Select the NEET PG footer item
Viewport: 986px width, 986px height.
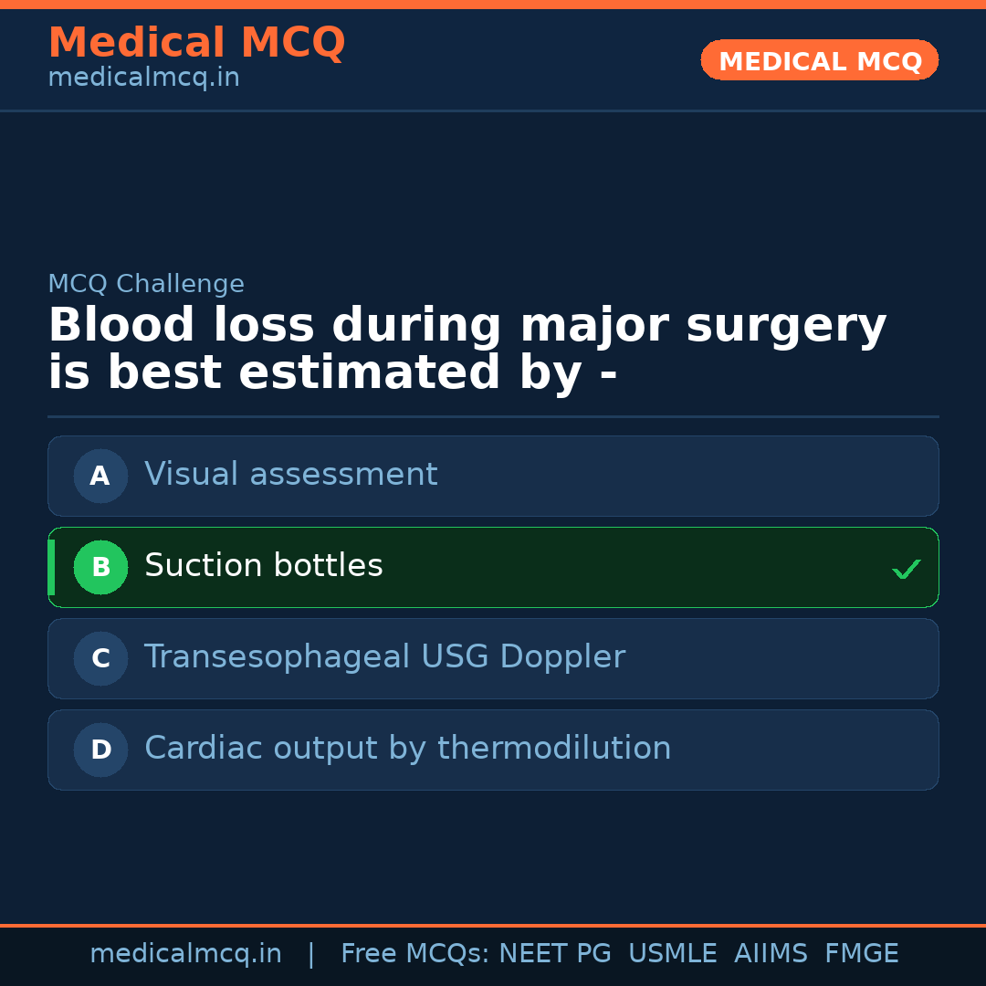tap(554, 952)
